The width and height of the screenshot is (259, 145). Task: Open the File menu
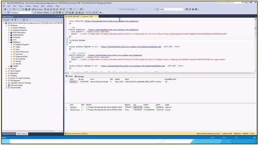pos(4,6)
